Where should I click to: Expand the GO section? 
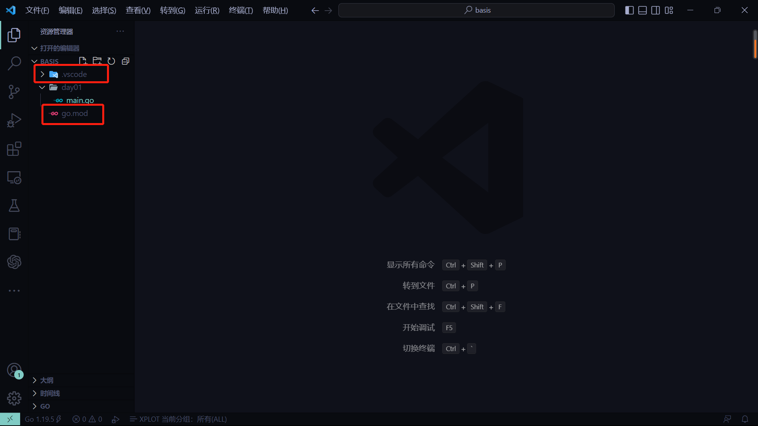[x=82, y=406]
